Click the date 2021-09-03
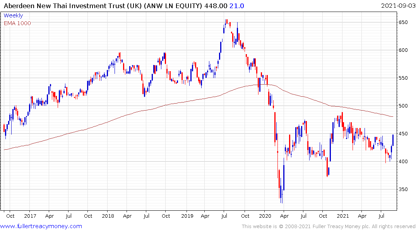 coord(398,5)
